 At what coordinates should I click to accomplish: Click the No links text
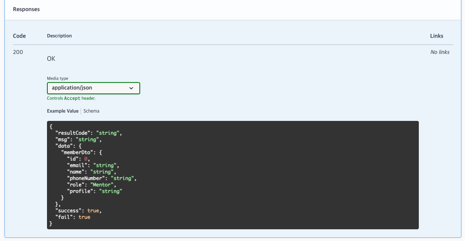[440, 52]
